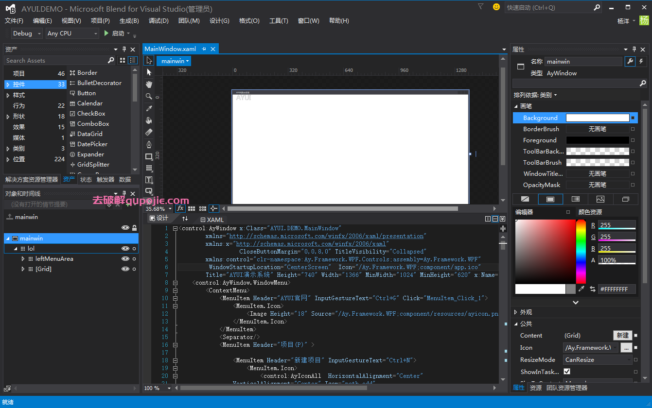Switch to the XAML view tab

point(212,220)
